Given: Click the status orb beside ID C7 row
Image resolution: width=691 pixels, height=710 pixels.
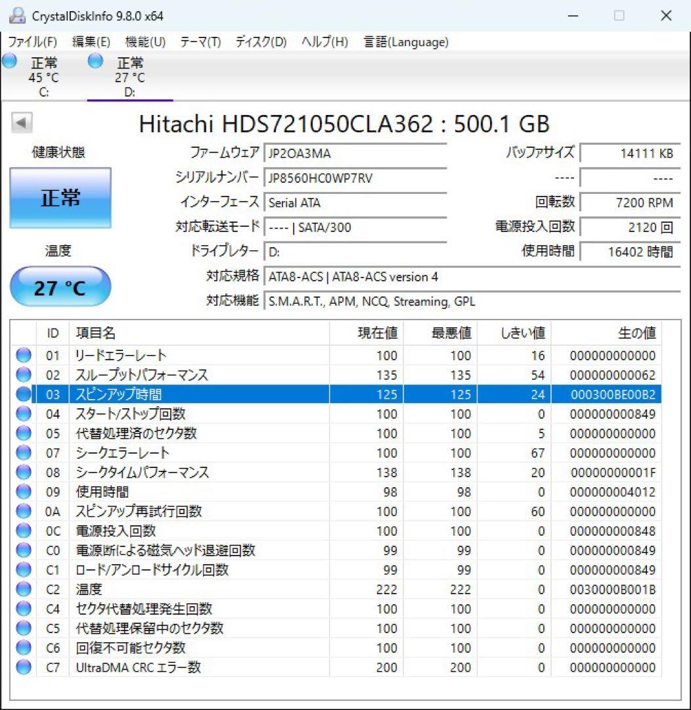Looking at the screenshot, I should pos(24,667).
